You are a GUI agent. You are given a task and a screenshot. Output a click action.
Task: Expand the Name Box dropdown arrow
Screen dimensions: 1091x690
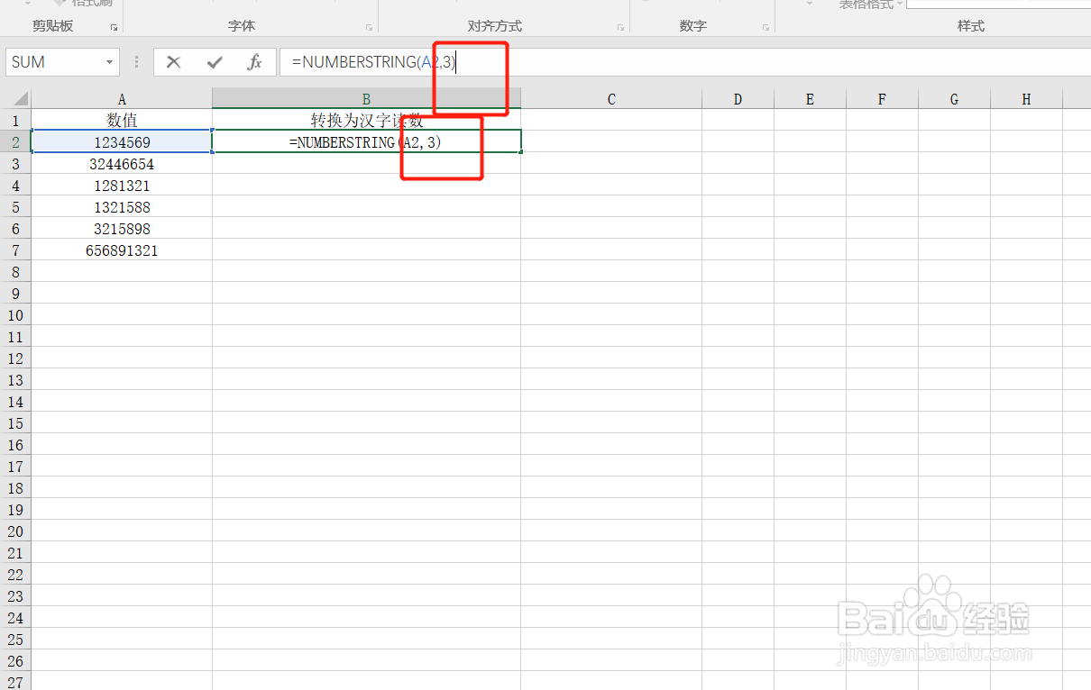110,62
